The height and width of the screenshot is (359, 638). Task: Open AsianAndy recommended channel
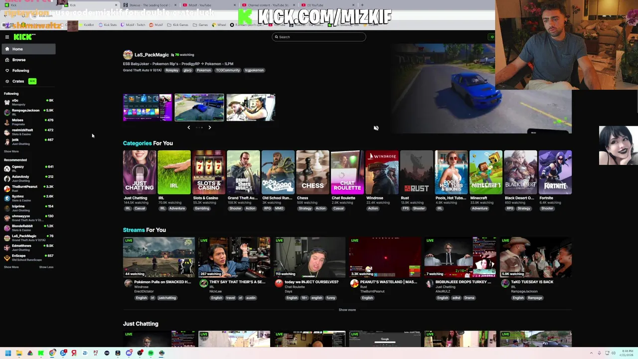28,178
